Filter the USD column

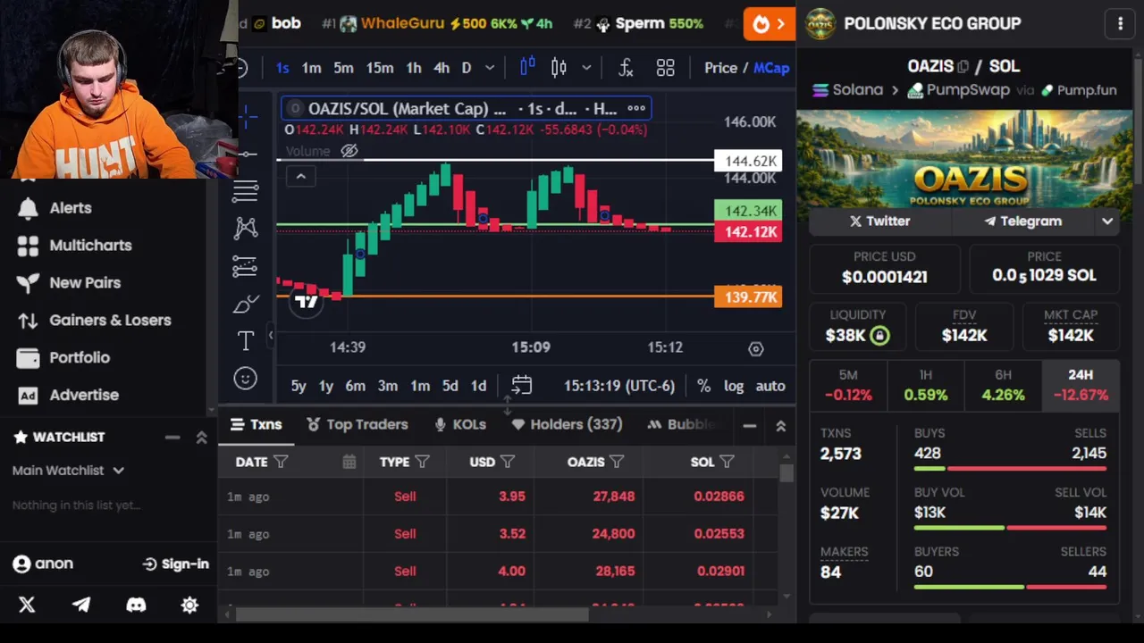click(508, 462)
